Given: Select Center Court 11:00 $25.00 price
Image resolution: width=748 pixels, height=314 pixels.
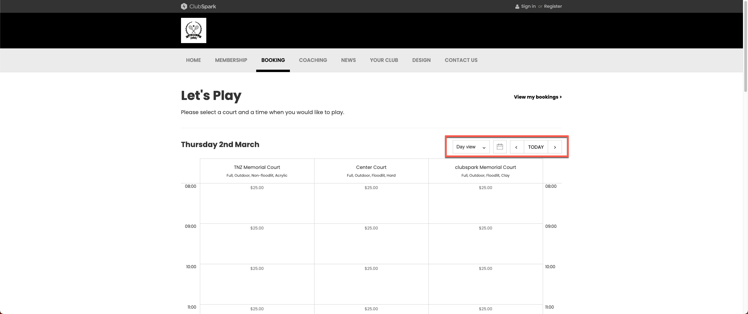Looking at the screenshot, I should pos(371,309).
